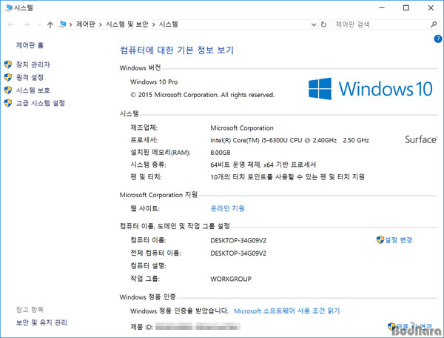Open the recent locations dropdown arrow

pos(39,24)
